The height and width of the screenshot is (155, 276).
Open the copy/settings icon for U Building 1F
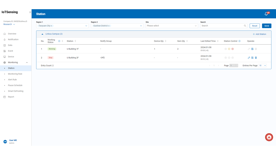click(x=252, y=49)
